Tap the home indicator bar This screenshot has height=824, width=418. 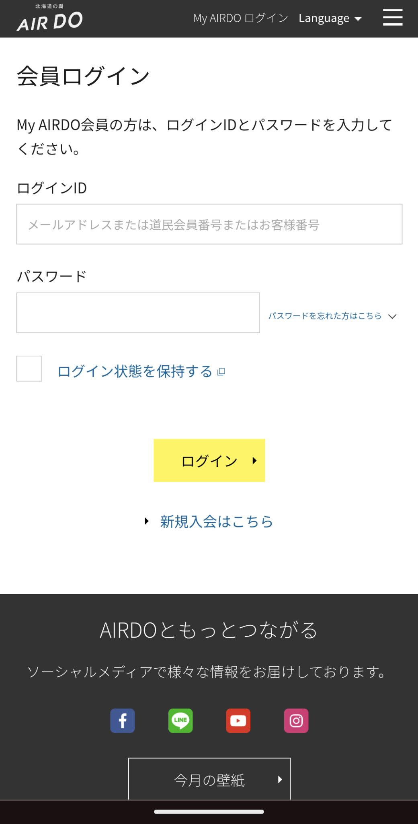point(209,812)
